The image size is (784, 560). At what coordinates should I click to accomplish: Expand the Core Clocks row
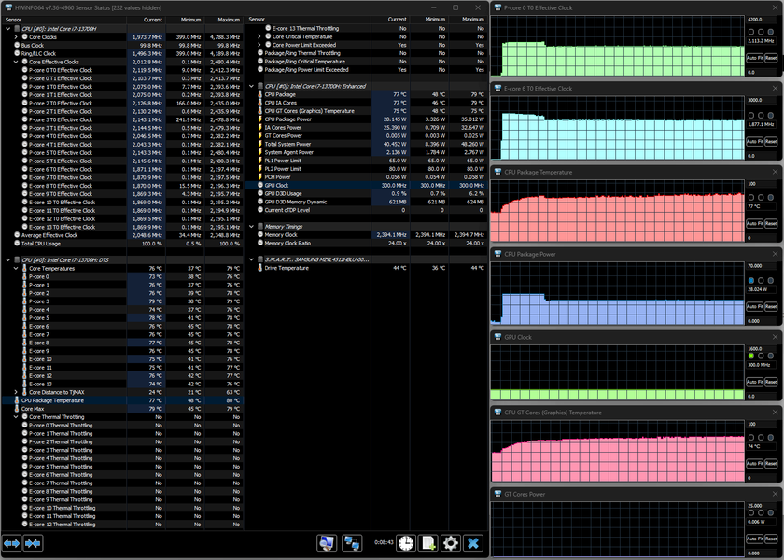[x=16, y=37]
